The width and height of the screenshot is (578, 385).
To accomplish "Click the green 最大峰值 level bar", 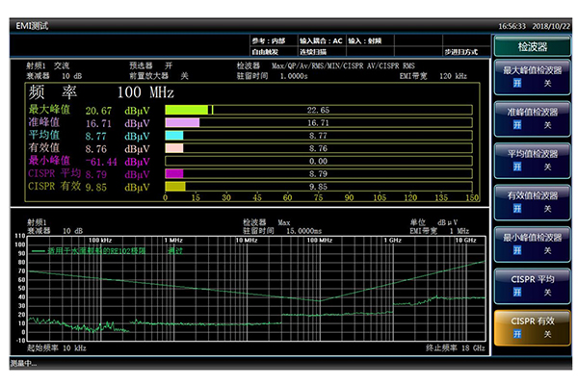I will [x=187, y=111].
